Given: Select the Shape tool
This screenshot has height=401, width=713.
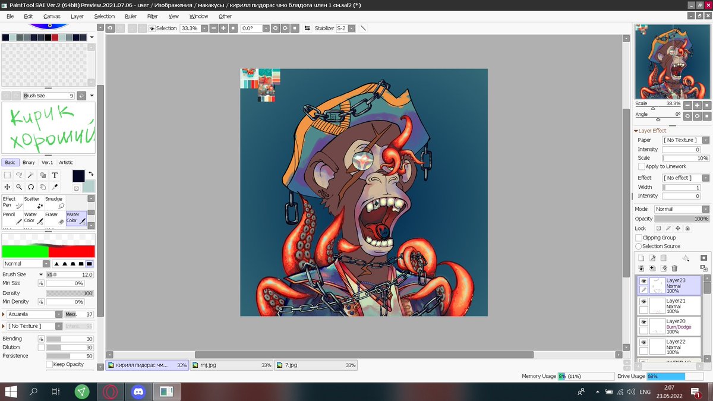Looking at the screenshot, I should click(43, 175).
